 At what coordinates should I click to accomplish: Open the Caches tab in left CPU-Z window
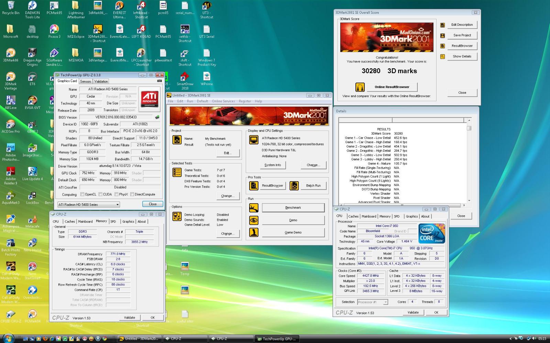pos(70,222)
